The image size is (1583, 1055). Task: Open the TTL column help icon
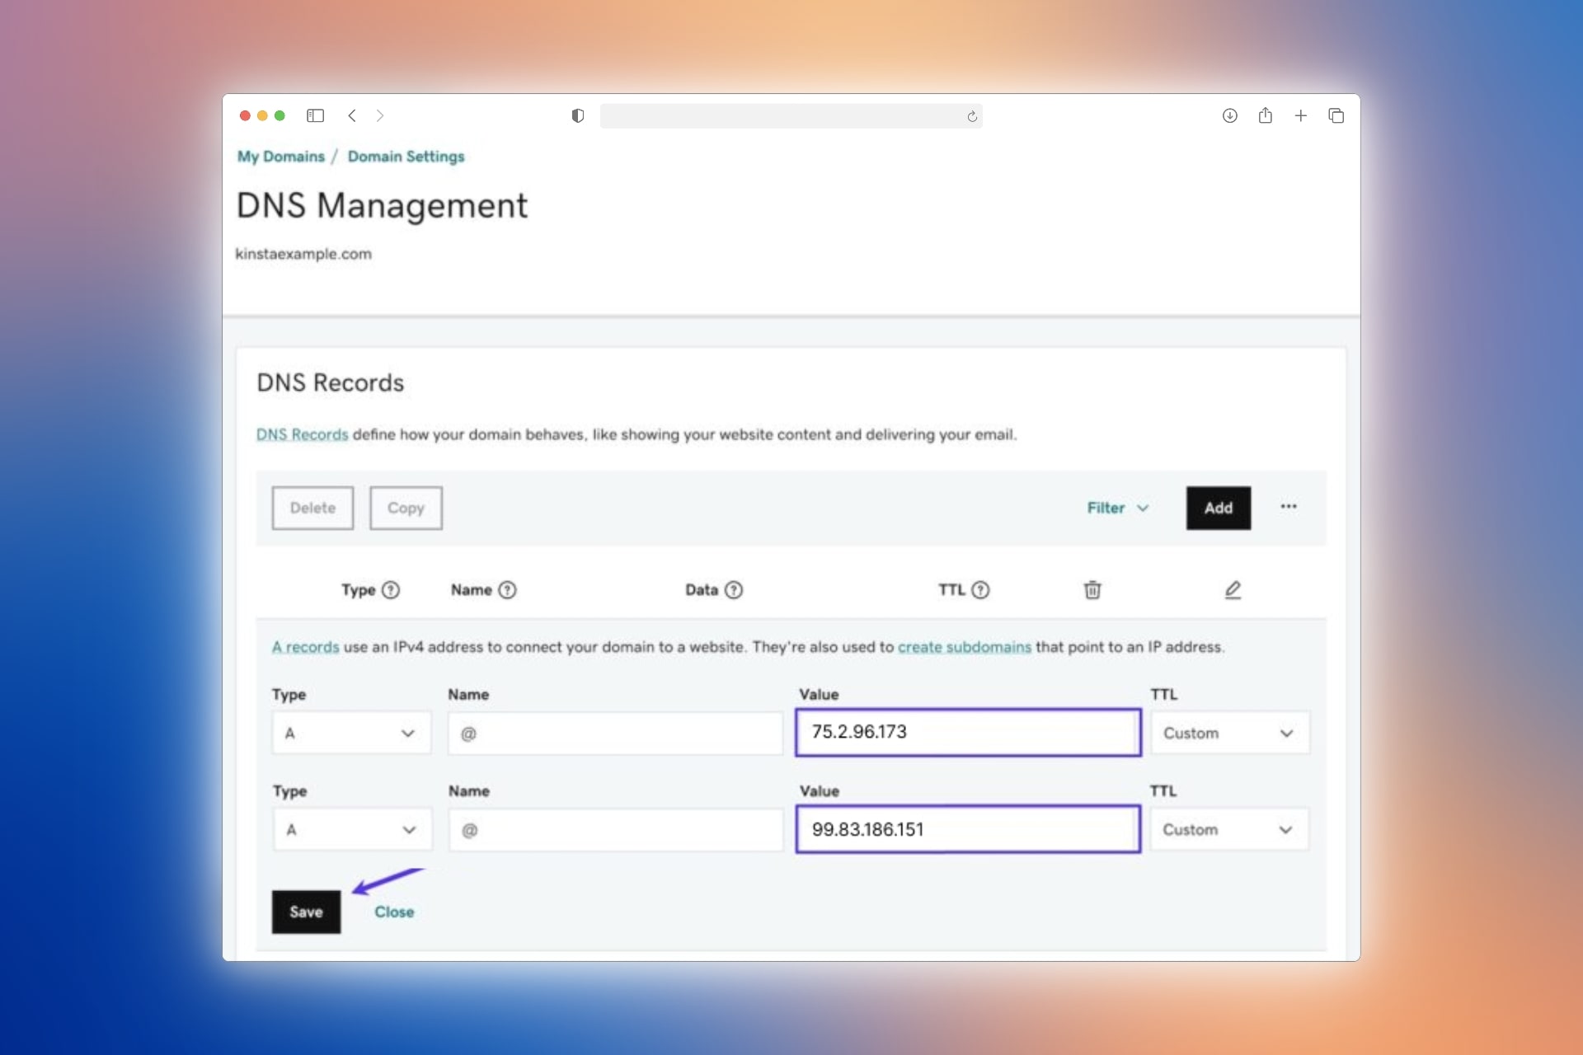click(981, 590)
